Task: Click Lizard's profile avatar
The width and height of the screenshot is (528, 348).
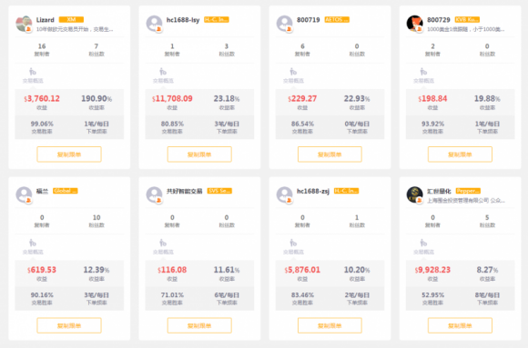Action: (x=24, y=24)
